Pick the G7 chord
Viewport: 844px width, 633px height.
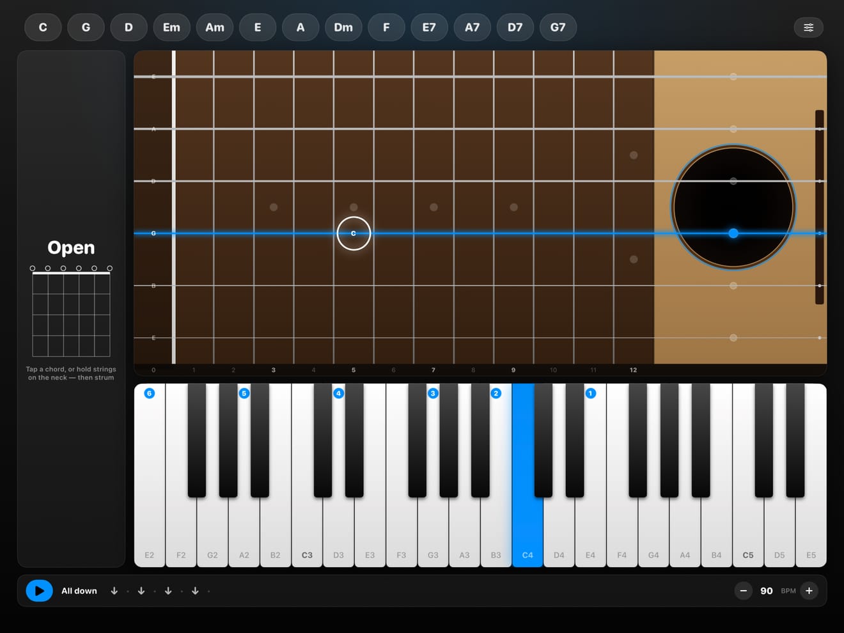[x=558, y=27]
